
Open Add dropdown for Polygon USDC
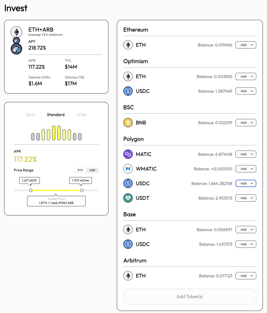(x=246, y=183)
